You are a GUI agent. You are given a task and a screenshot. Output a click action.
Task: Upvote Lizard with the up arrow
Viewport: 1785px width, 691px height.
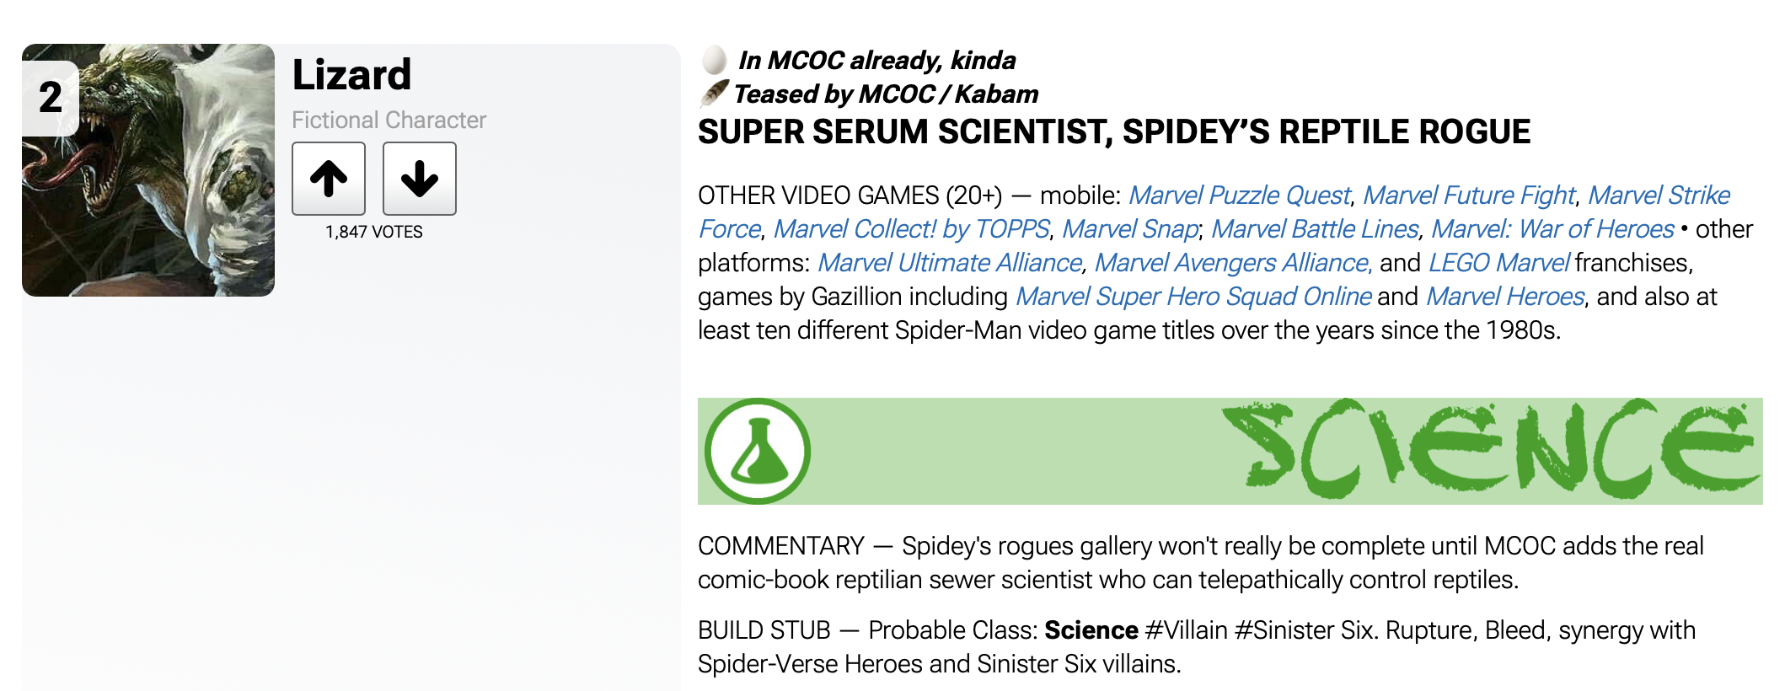point(329,179)
